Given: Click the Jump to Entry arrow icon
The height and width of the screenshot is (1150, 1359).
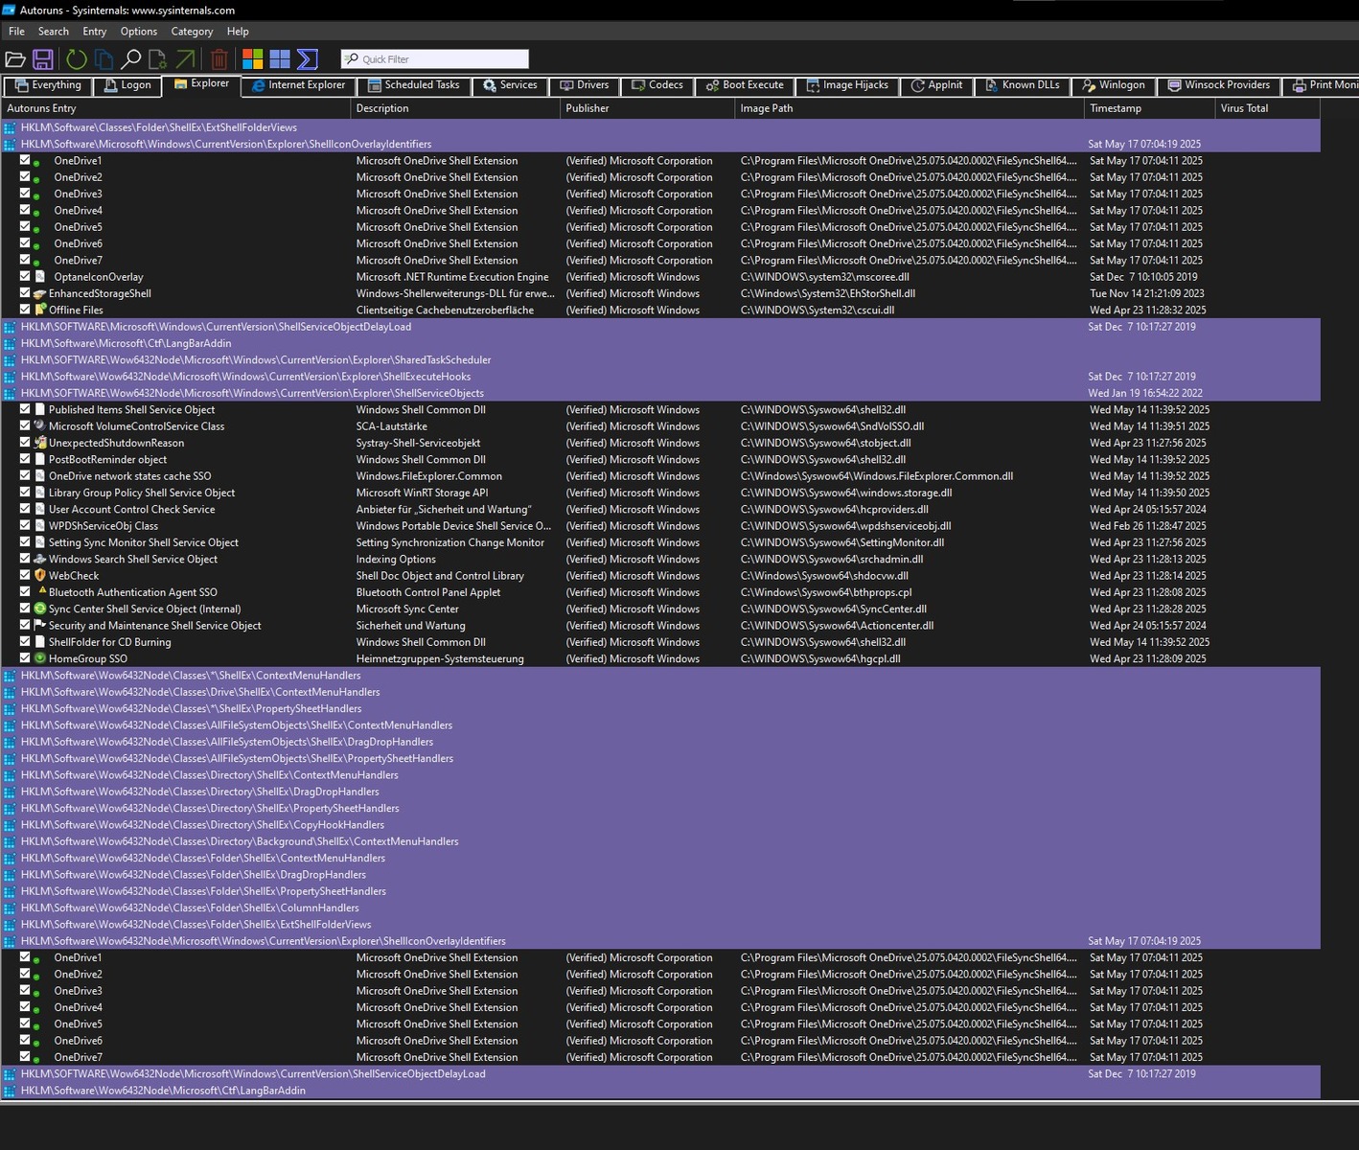Looking at the screenshot, I should pos(186,59).
